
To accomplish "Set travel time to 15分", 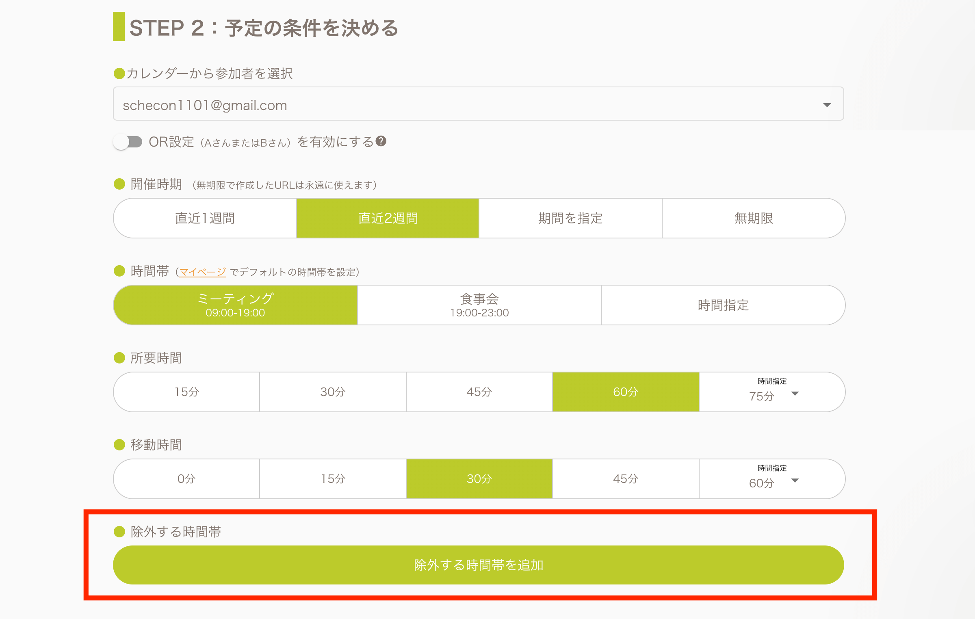I will click(333, 479).
